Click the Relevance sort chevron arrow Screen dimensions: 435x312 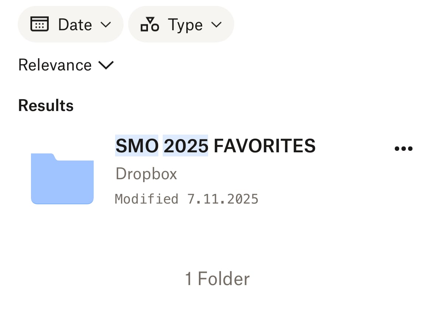click(106, 65)
